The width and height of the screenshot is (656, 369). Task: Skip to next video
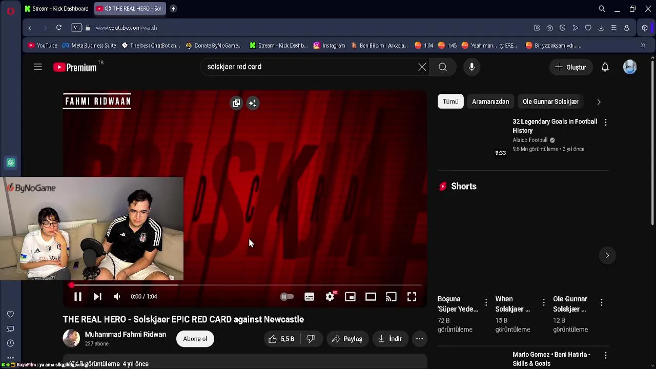(x=97, y=296)
